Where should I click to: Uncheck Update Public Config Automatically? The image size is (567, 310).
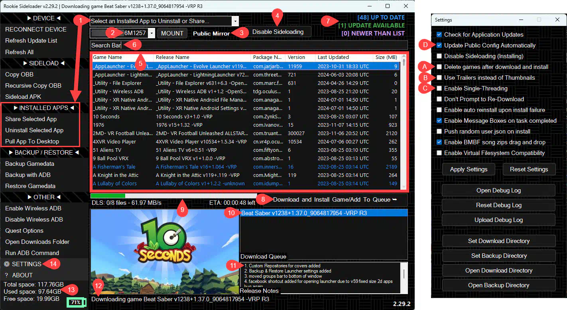[x=439, y=45]
